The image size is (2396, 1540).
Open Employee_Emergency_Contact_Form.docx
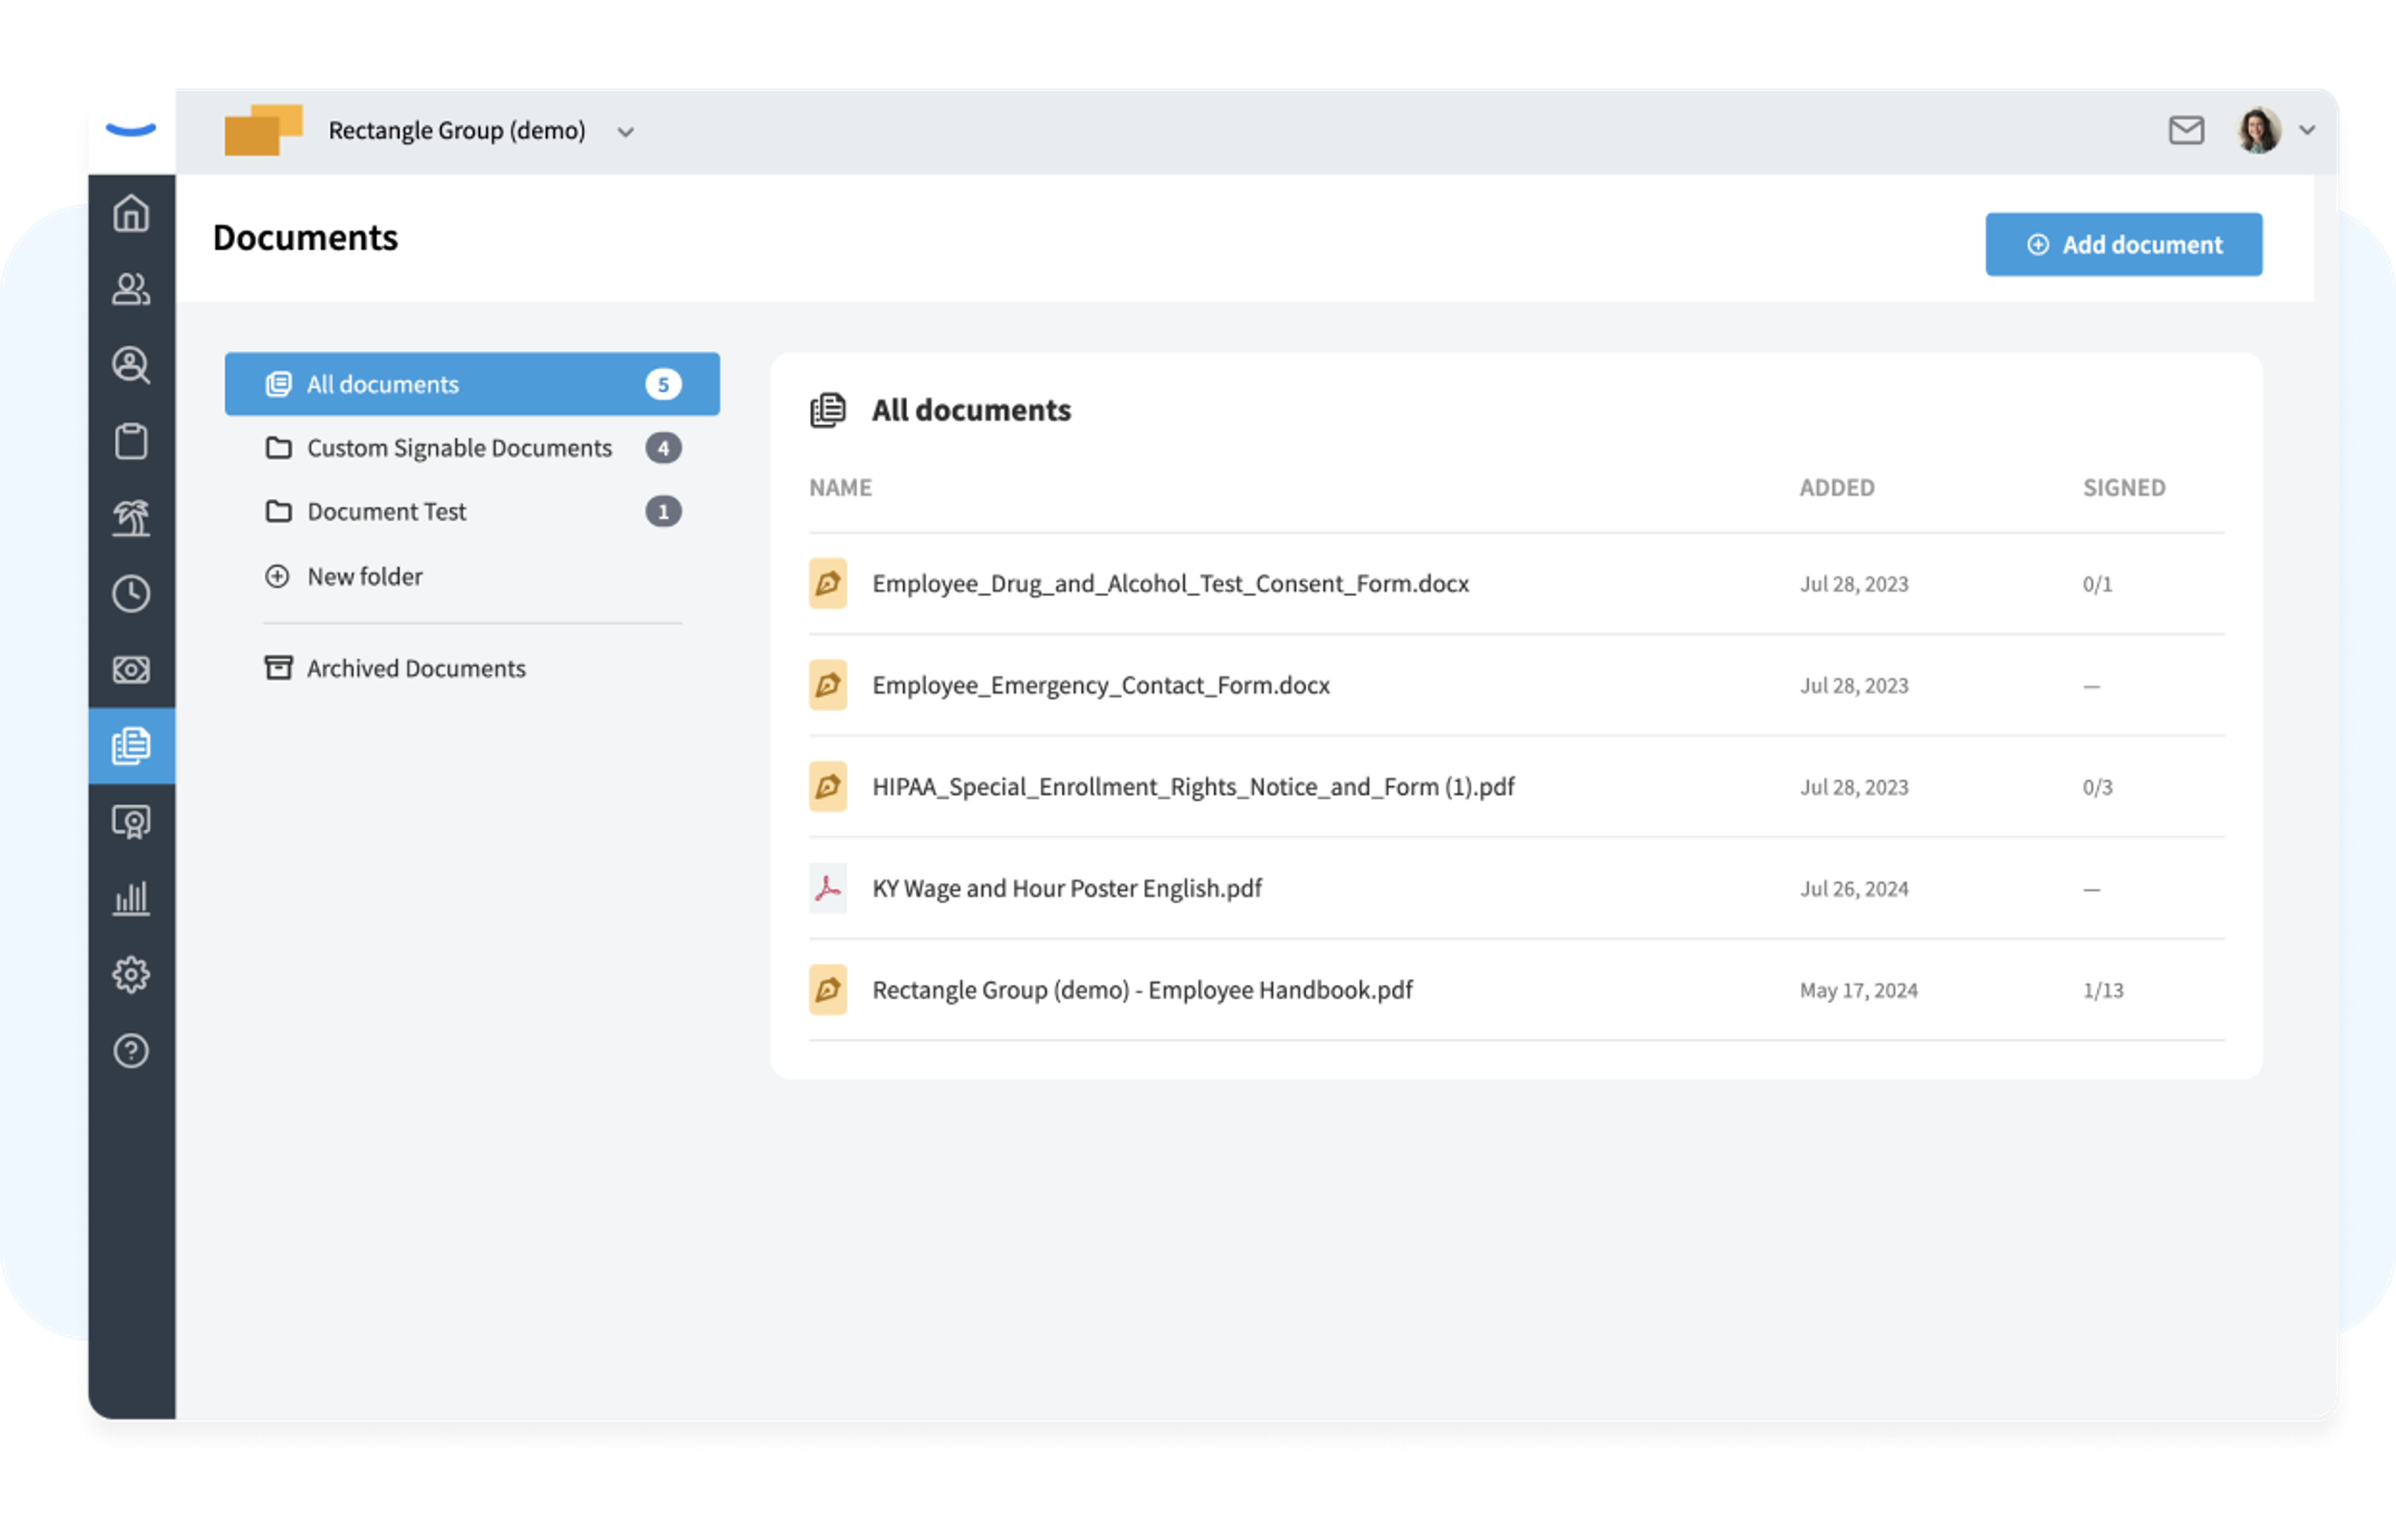pyautogui.click(x=1101, y=686)
